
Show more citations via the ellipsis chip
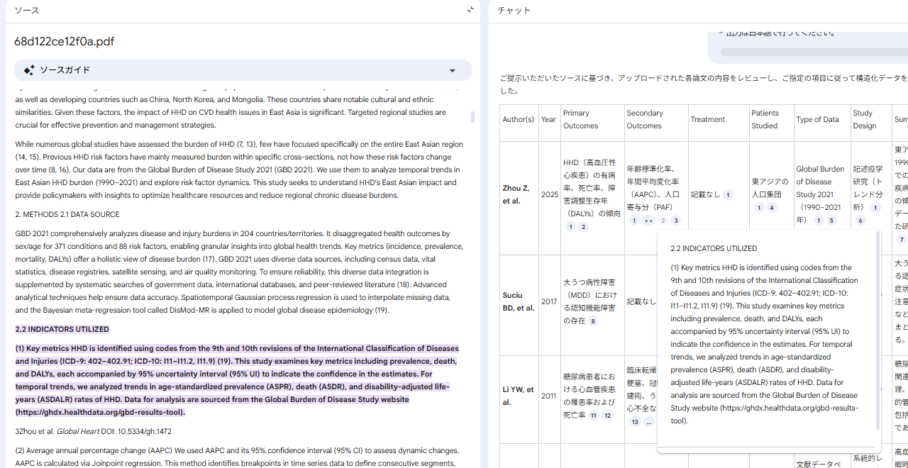(x=648, y=422)
